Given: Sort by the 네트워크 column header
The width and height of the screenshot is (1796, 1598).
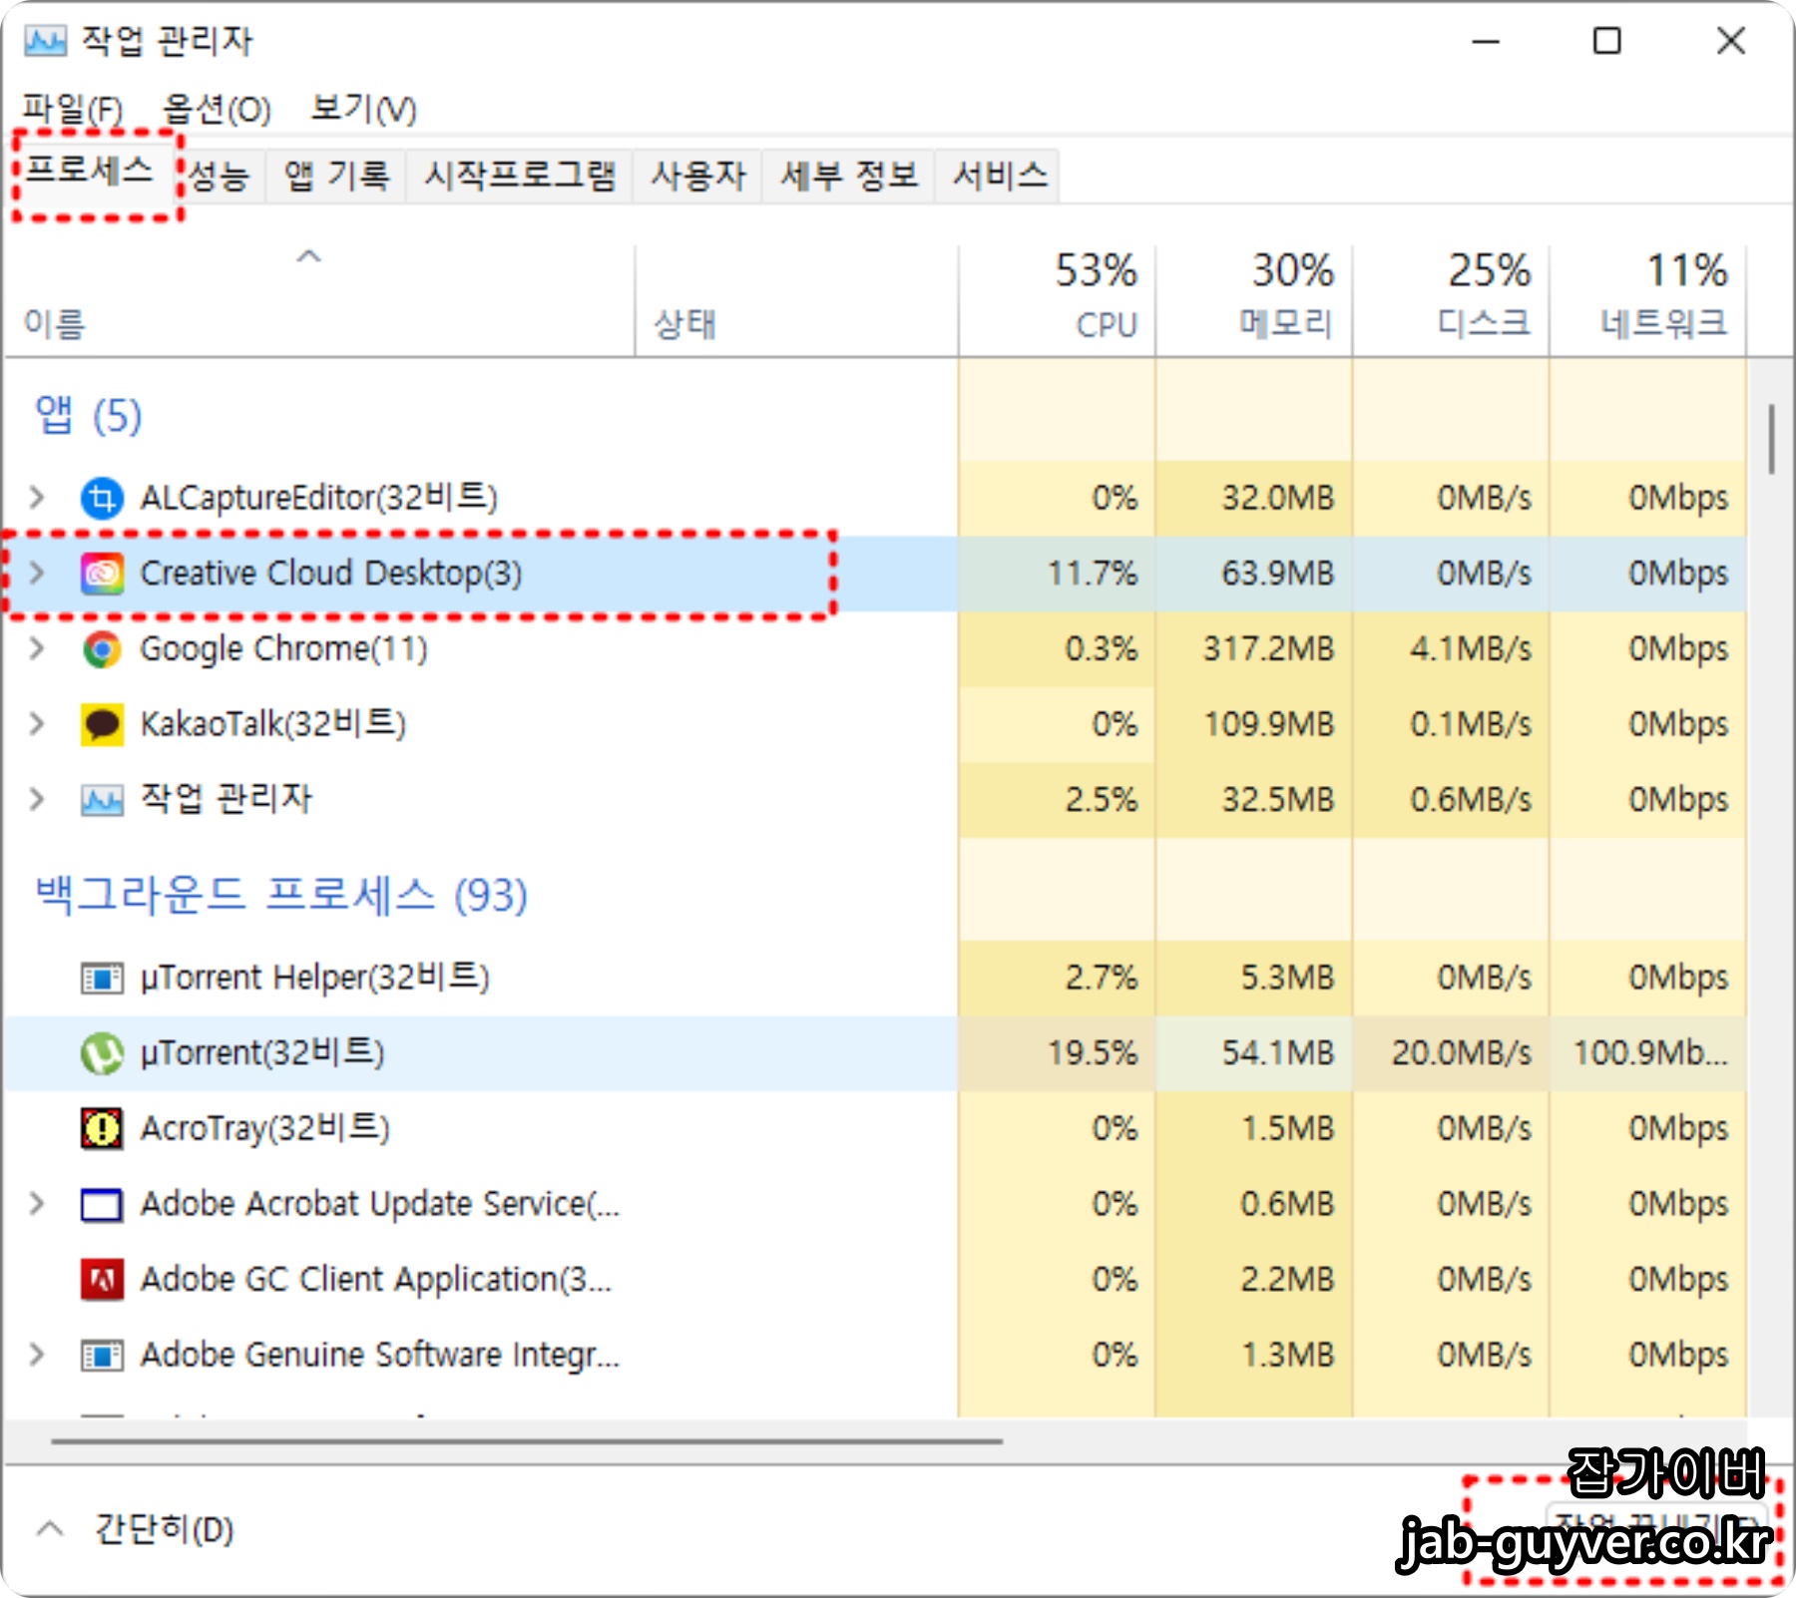Looking at the screenshot, I should [x=1647, y=301].
